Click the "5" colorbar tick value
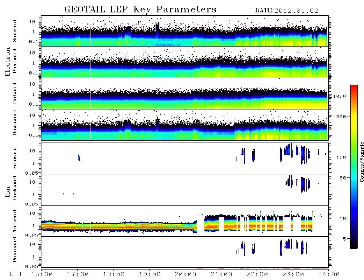 coord(344,239)
